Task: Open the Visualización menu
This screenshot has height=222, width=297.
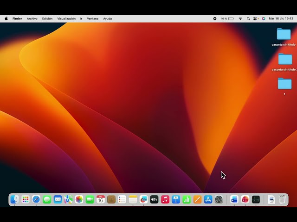Action: 66,18
